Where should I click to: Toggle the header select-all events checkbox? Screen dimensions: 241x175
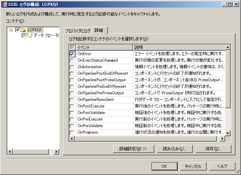click(x=72, y=47)
